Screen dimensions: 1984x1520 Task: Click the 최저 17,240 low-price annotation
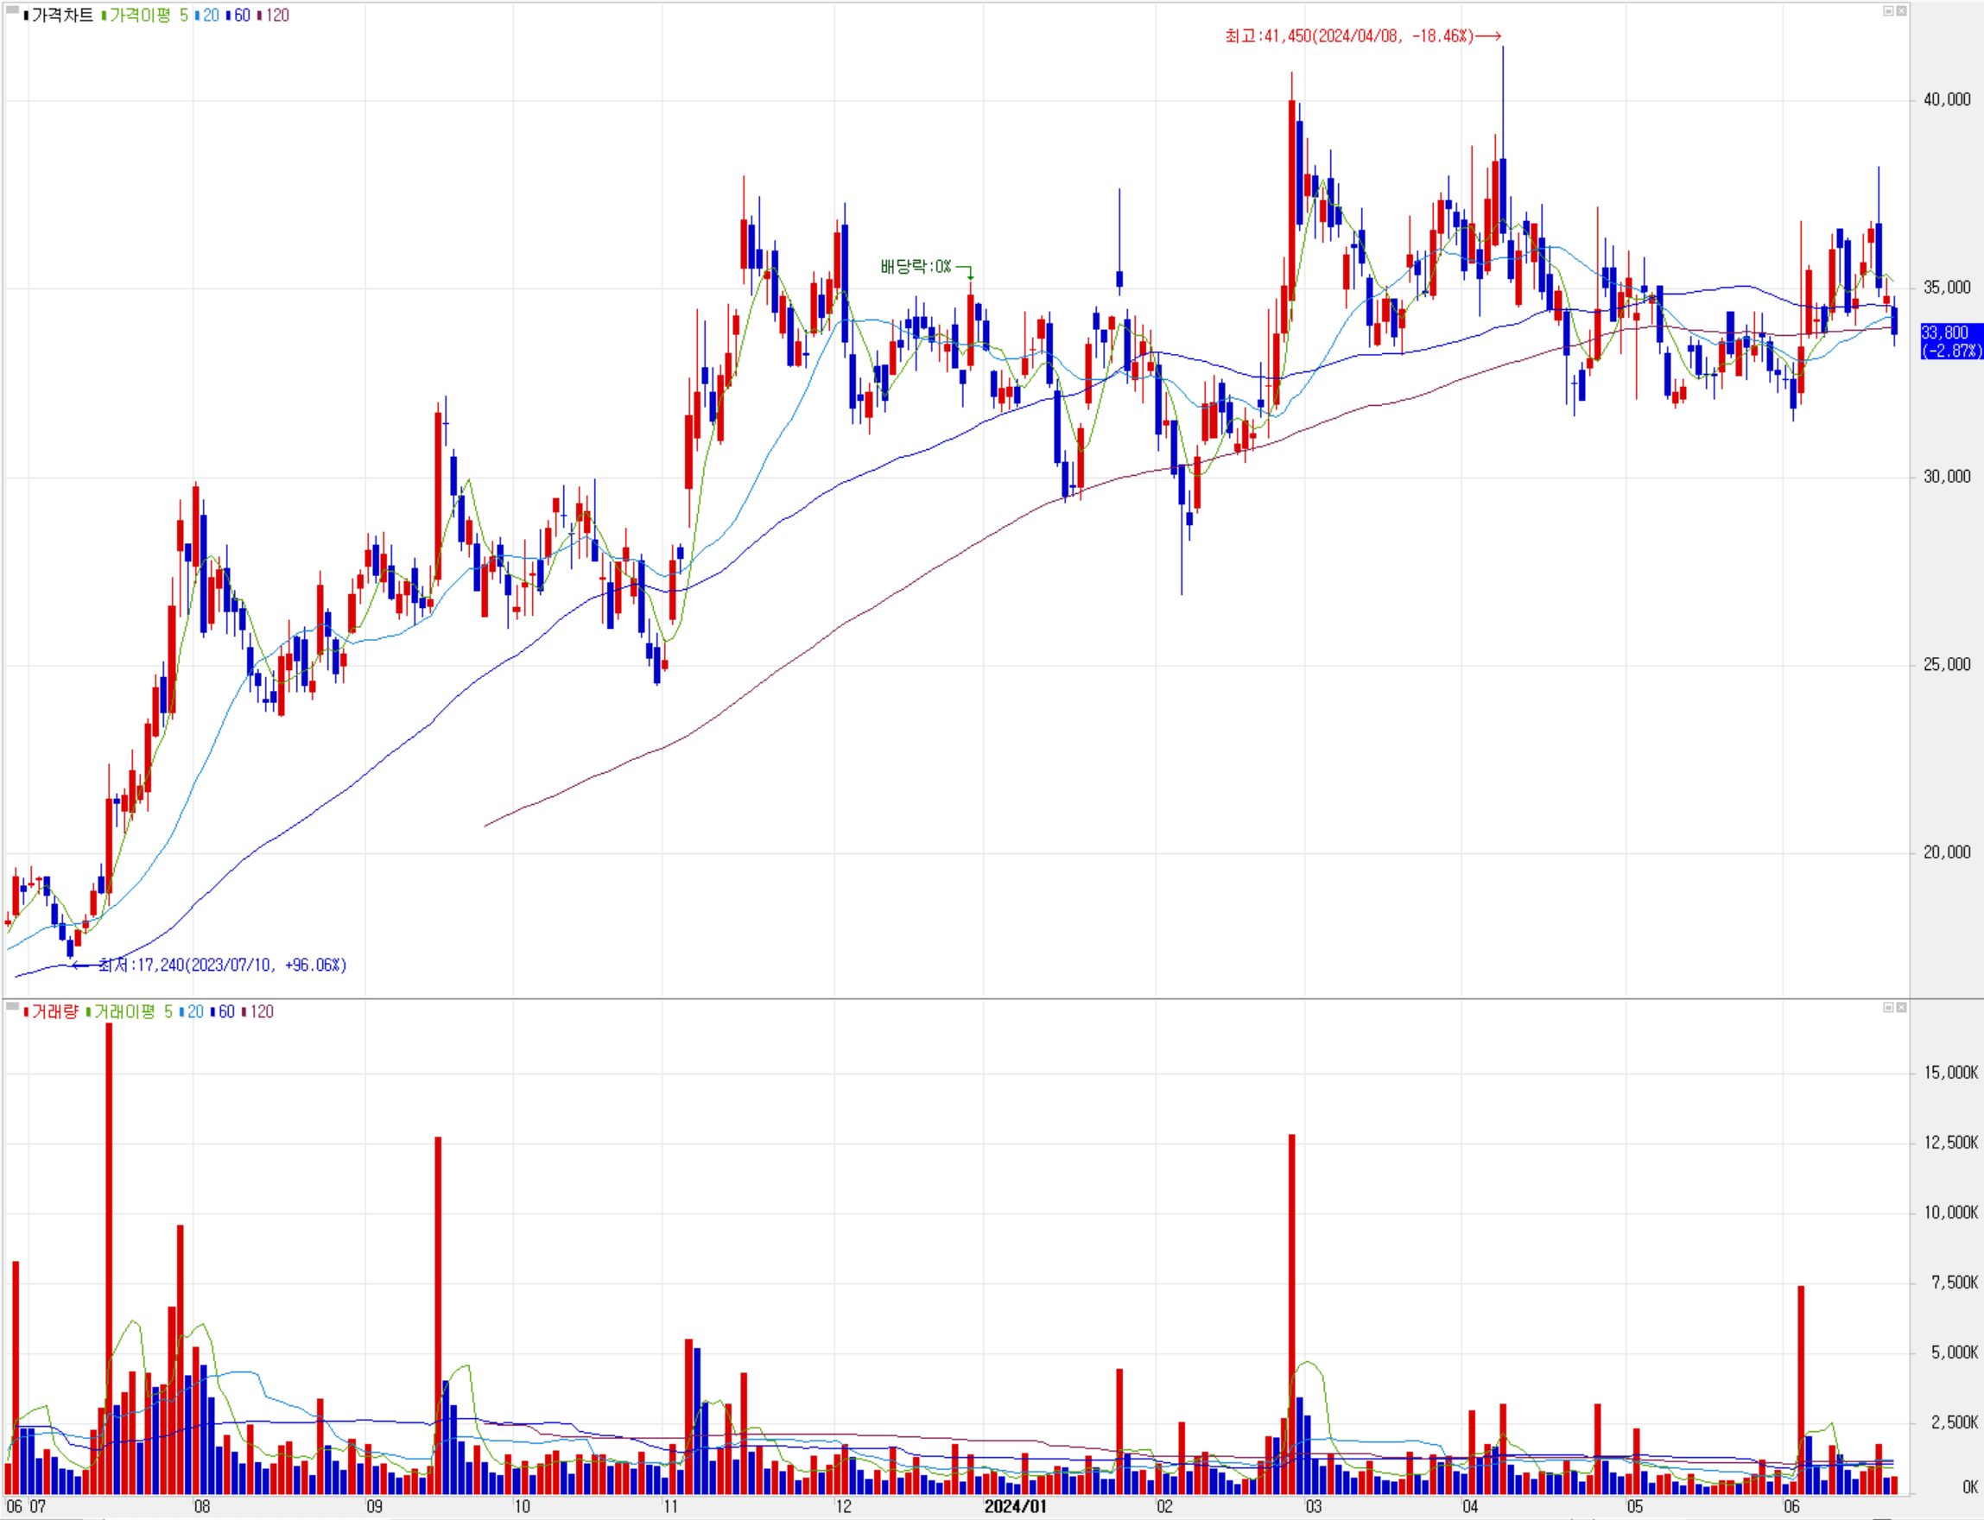click(x=222, y=965)
